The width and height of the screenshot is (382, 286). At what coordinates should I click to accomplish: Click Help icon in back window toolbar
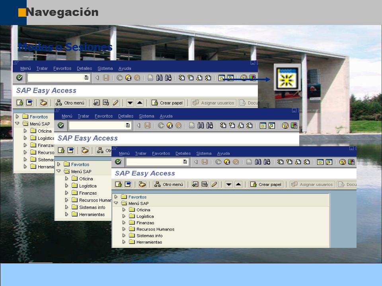(x=244, y=78)
